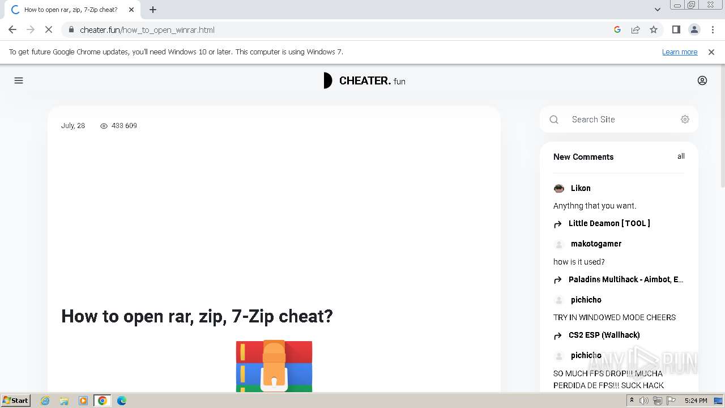Click the taskbar clock 5:24 PM
Screen dimensions: 725x408
click(x=696, y=401)
